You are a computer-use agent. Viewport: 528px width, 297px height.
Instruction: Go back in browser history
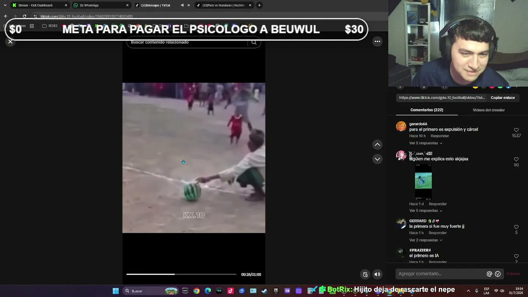pyautogui.click(x=6, y=16)
